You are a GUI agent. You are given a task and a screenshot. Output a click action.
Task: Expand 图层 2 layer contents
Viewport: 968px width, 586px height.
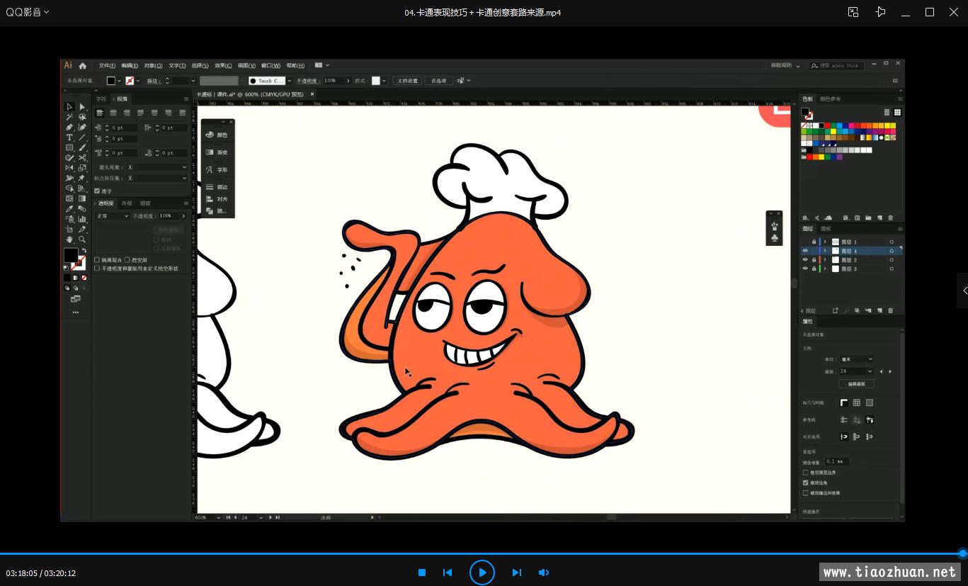point(825,260)
